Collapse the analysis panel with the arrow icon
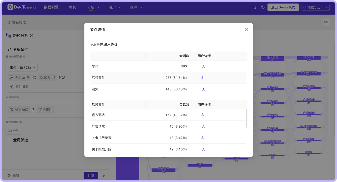Image resolution: width=337 pixels, height=182 pixels. click(103, 175)
